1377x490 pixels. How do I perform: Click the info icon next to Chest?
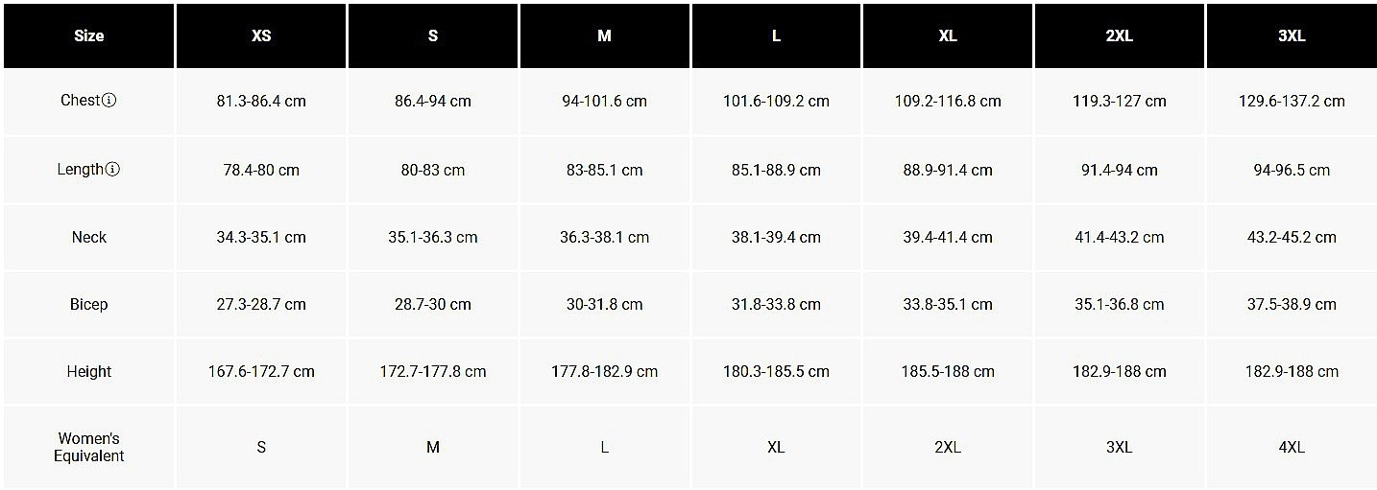109,100
